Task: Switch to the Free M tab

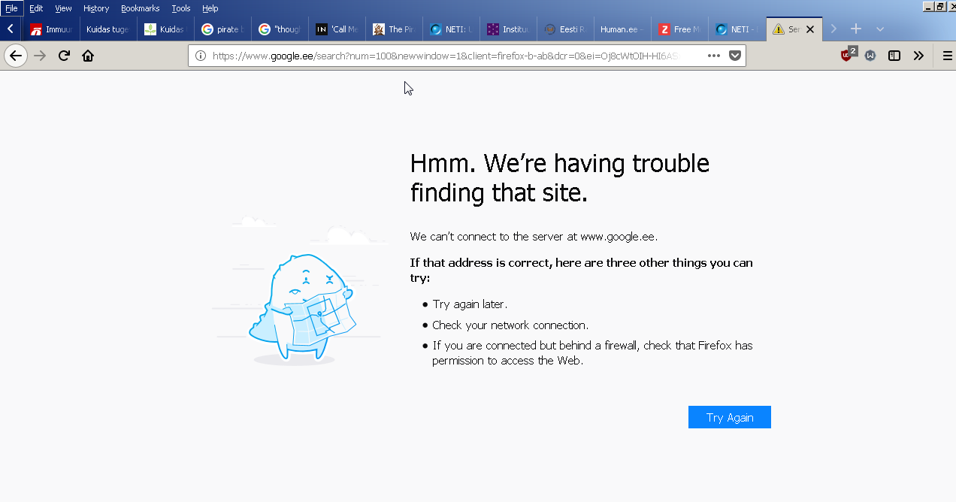Action: pyautogui.click(x=679, y=29)
